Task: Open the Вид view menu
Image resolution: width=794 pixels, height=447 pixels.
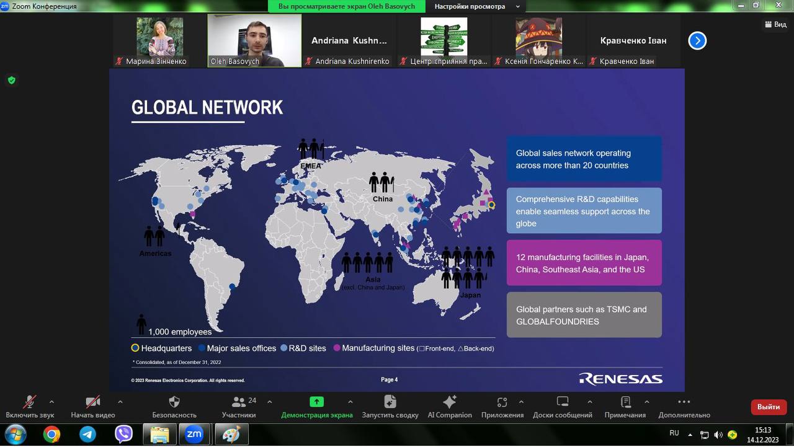Action: click(x=775, y=24)
